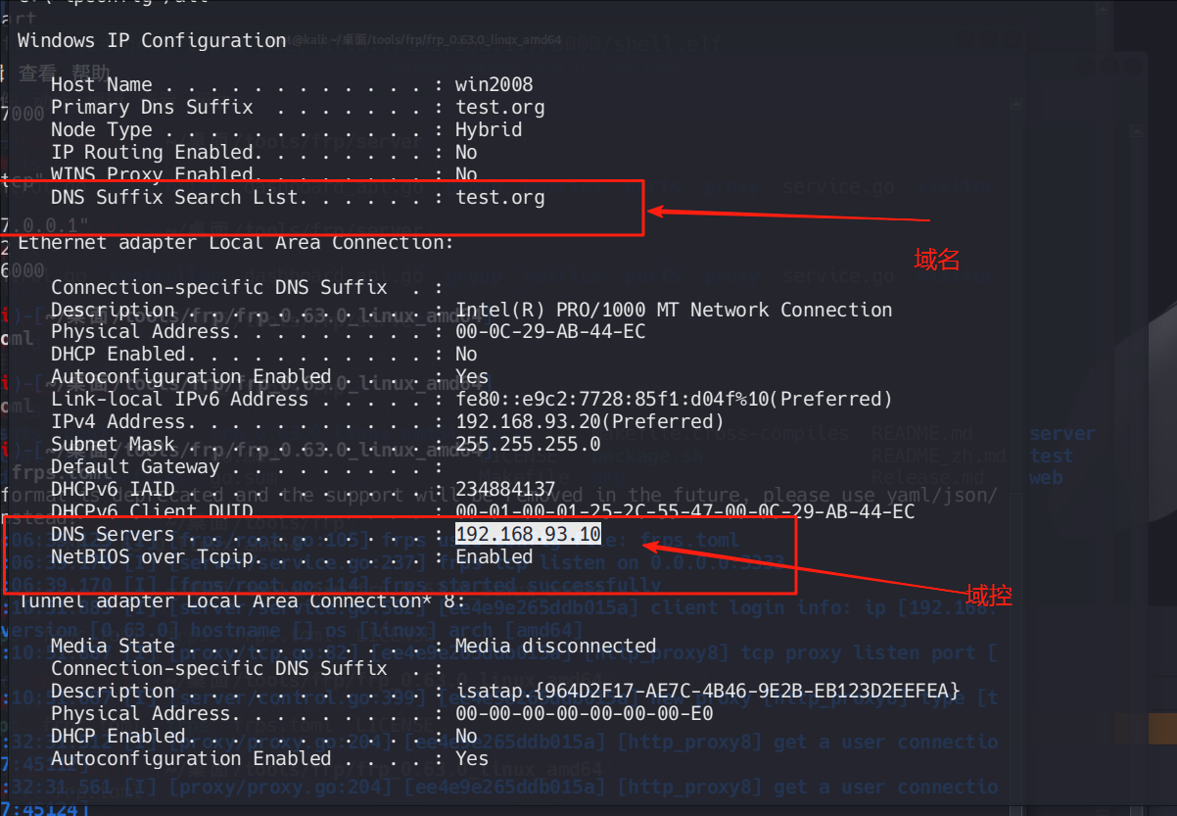Click the blue server directory name
This screenshot has width=1177, height=816.
click(x=1061, y=434)
